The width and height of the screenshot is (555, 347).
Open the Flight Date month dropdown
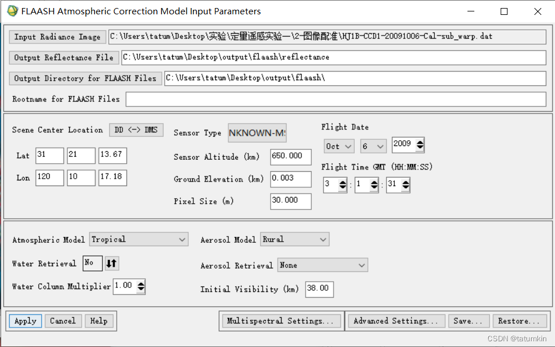(339, 146)
